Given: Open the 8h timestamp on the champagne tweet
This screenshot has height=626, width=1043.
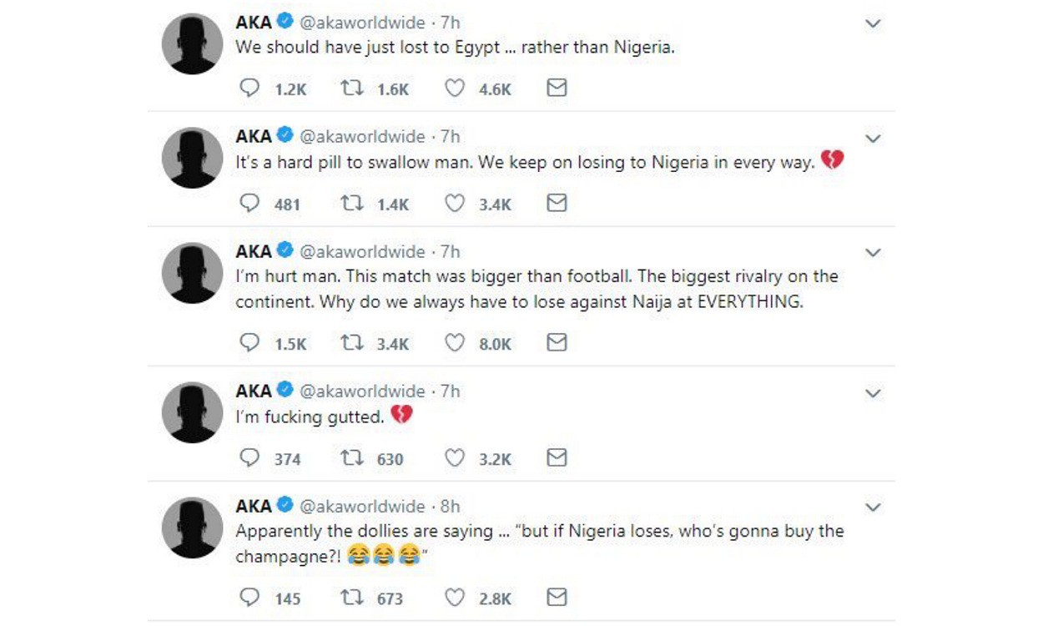Looking at the screenshot, I should coord(450,507).
